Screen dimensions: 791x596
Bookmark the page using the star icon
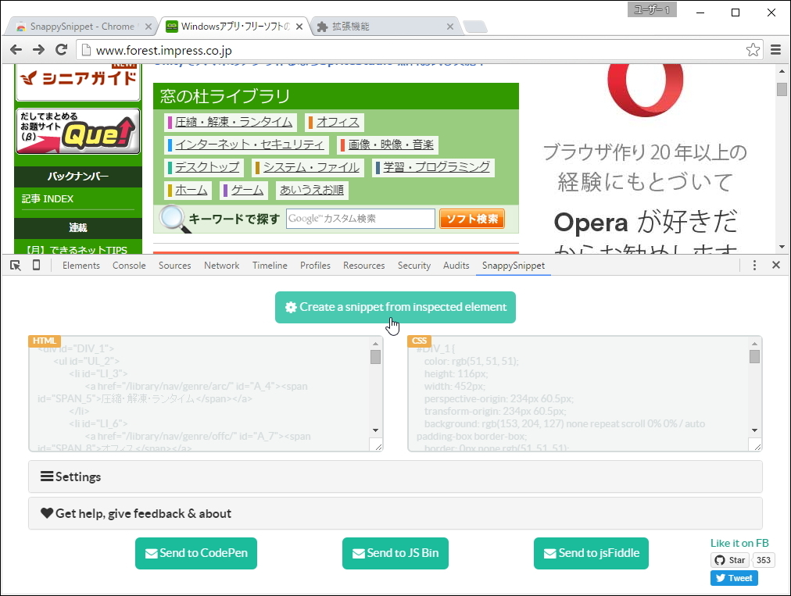(x=752, y=48)
